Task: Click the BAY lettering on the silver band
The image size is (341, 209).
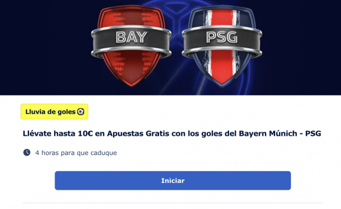Action: click(131, 37)
